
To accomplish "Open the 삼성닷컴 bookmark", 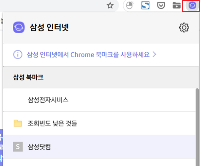I will coord(99,147).
